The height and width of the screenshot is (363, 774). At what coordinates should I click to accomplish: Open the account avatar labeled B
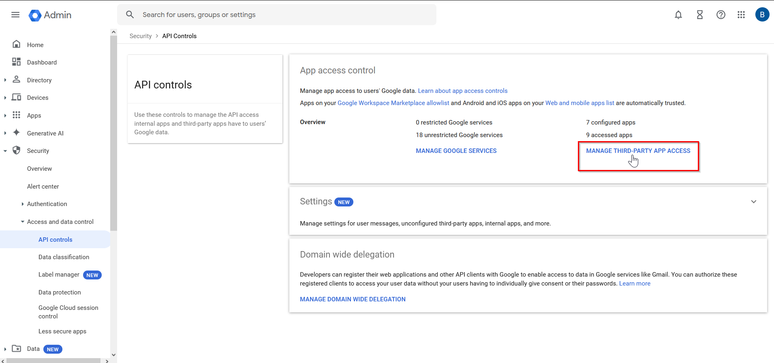click(x=762, y=15)
